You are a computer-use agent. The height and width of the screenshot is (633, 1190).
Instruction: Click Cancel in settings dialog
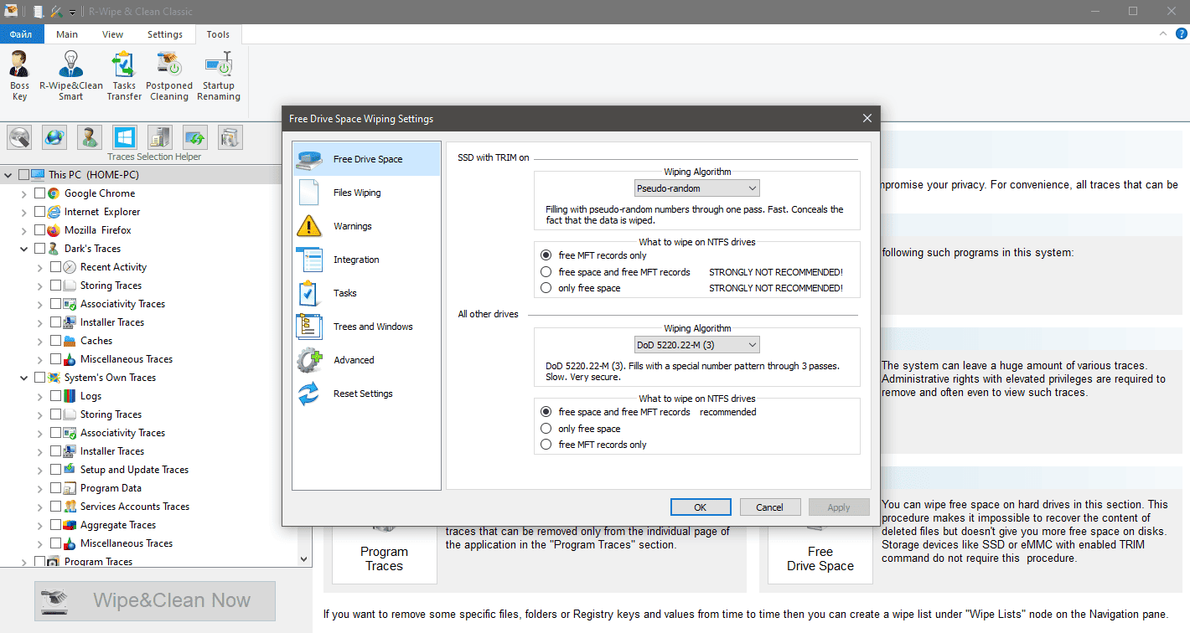(769, 507)
